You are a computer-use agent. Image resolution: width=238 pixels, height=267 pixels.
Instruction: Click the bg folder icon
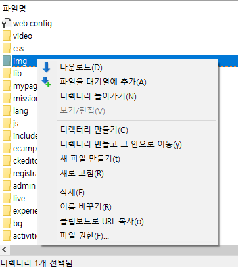click(x=7, y=224)
